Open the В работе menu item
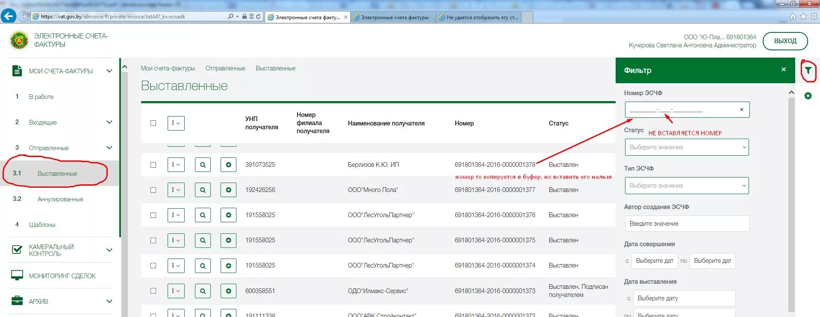 (41, 97)
